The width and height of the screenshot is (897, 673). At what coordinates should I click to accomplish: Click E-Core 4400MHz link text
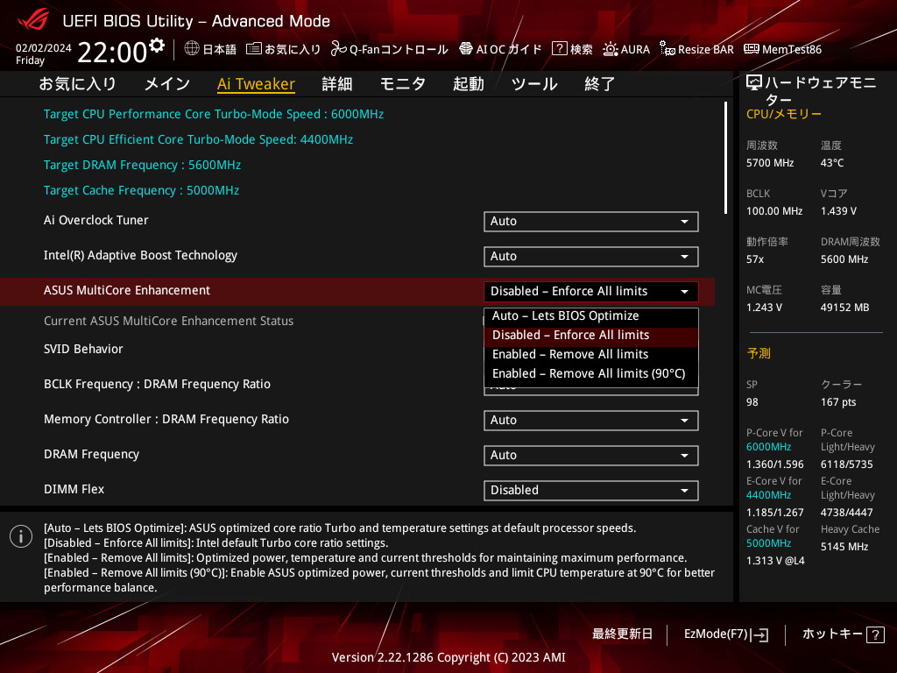[x=768, y=494]
